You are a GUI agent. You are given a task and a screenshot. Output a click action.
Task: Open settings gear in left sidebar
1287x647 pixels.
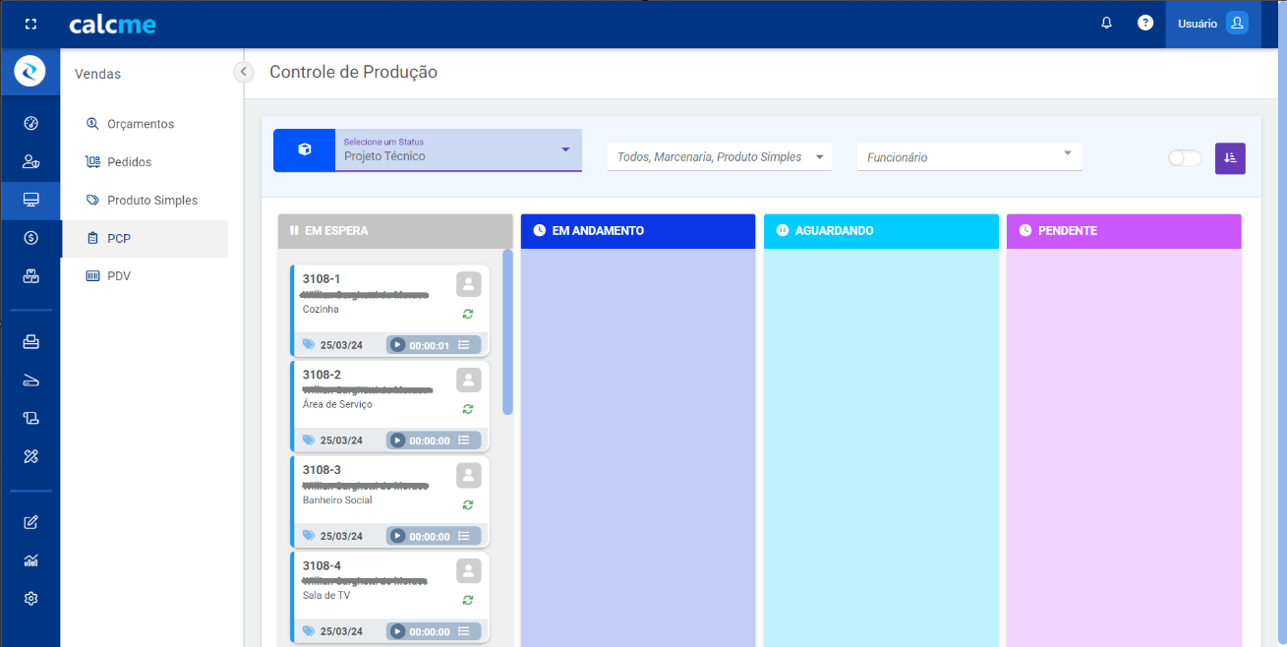[30, 599]
